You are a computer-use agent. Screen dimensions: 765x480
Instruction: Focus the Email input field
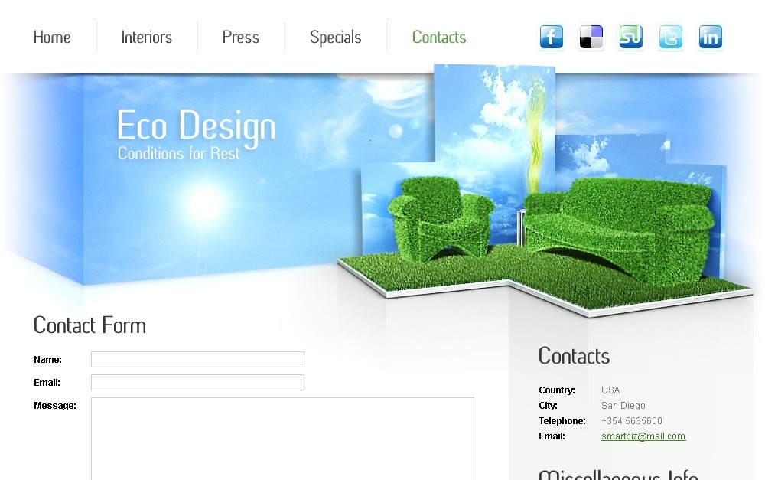pos(197,382)
